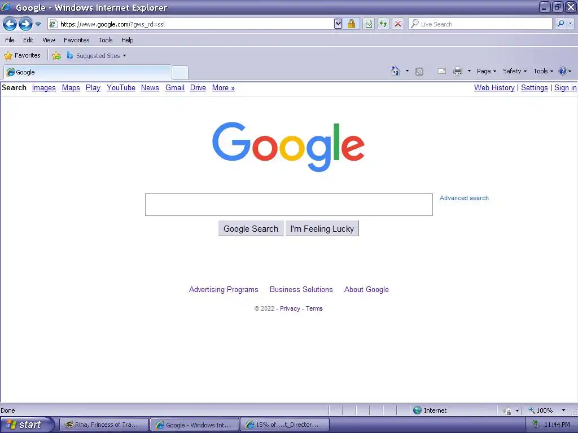Open the Settings link
Screen dimensions: 578x433
tap(534, 87)
